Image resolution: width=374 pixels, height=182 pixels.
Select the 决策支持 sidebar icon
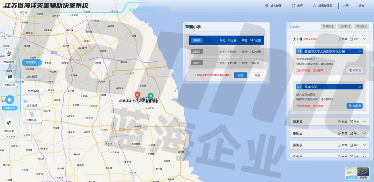pyautogui.click(x=9, y=100)
